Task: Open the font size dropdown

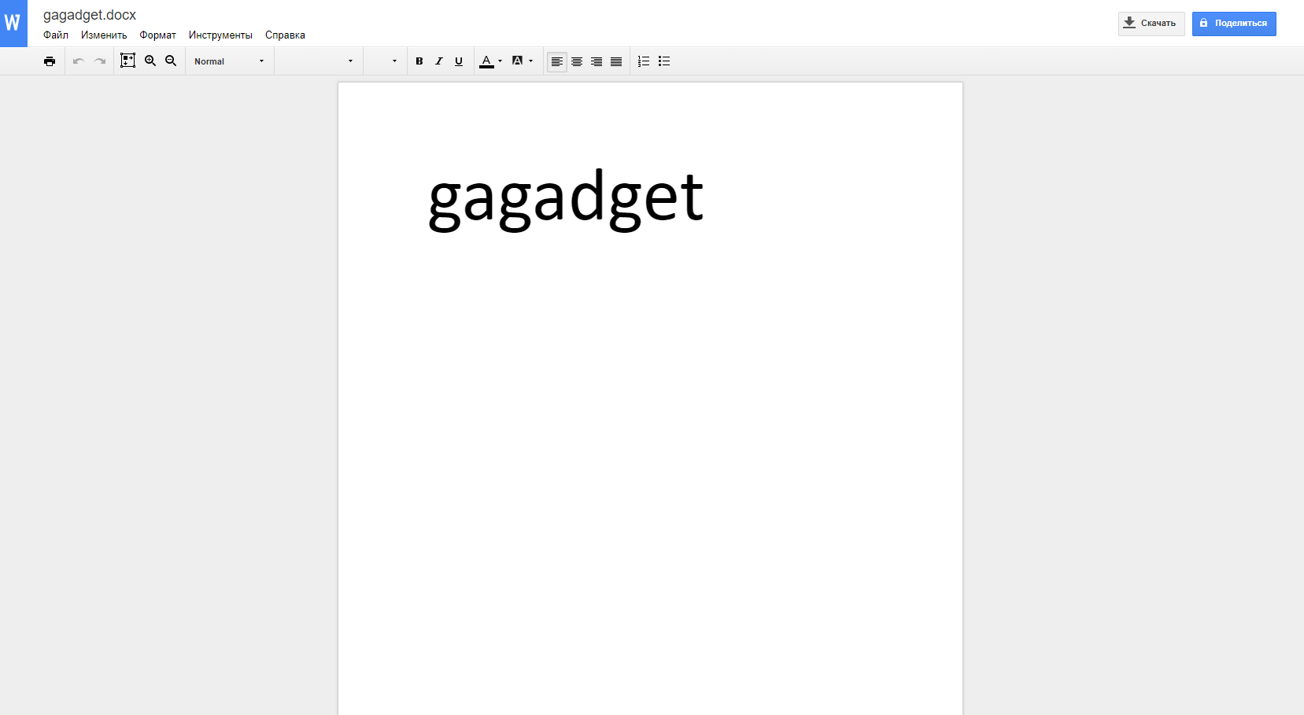Action: click(x=385, y=61)
